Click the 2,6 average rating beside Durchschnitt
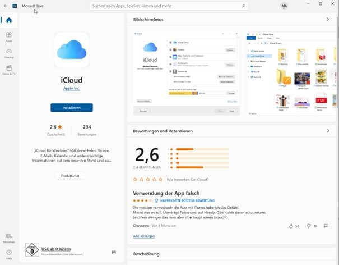 click(56, 127)
